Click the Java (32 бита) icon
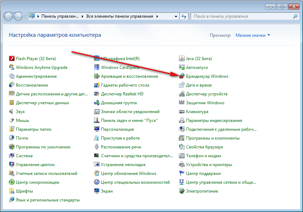 pos(182,59)
